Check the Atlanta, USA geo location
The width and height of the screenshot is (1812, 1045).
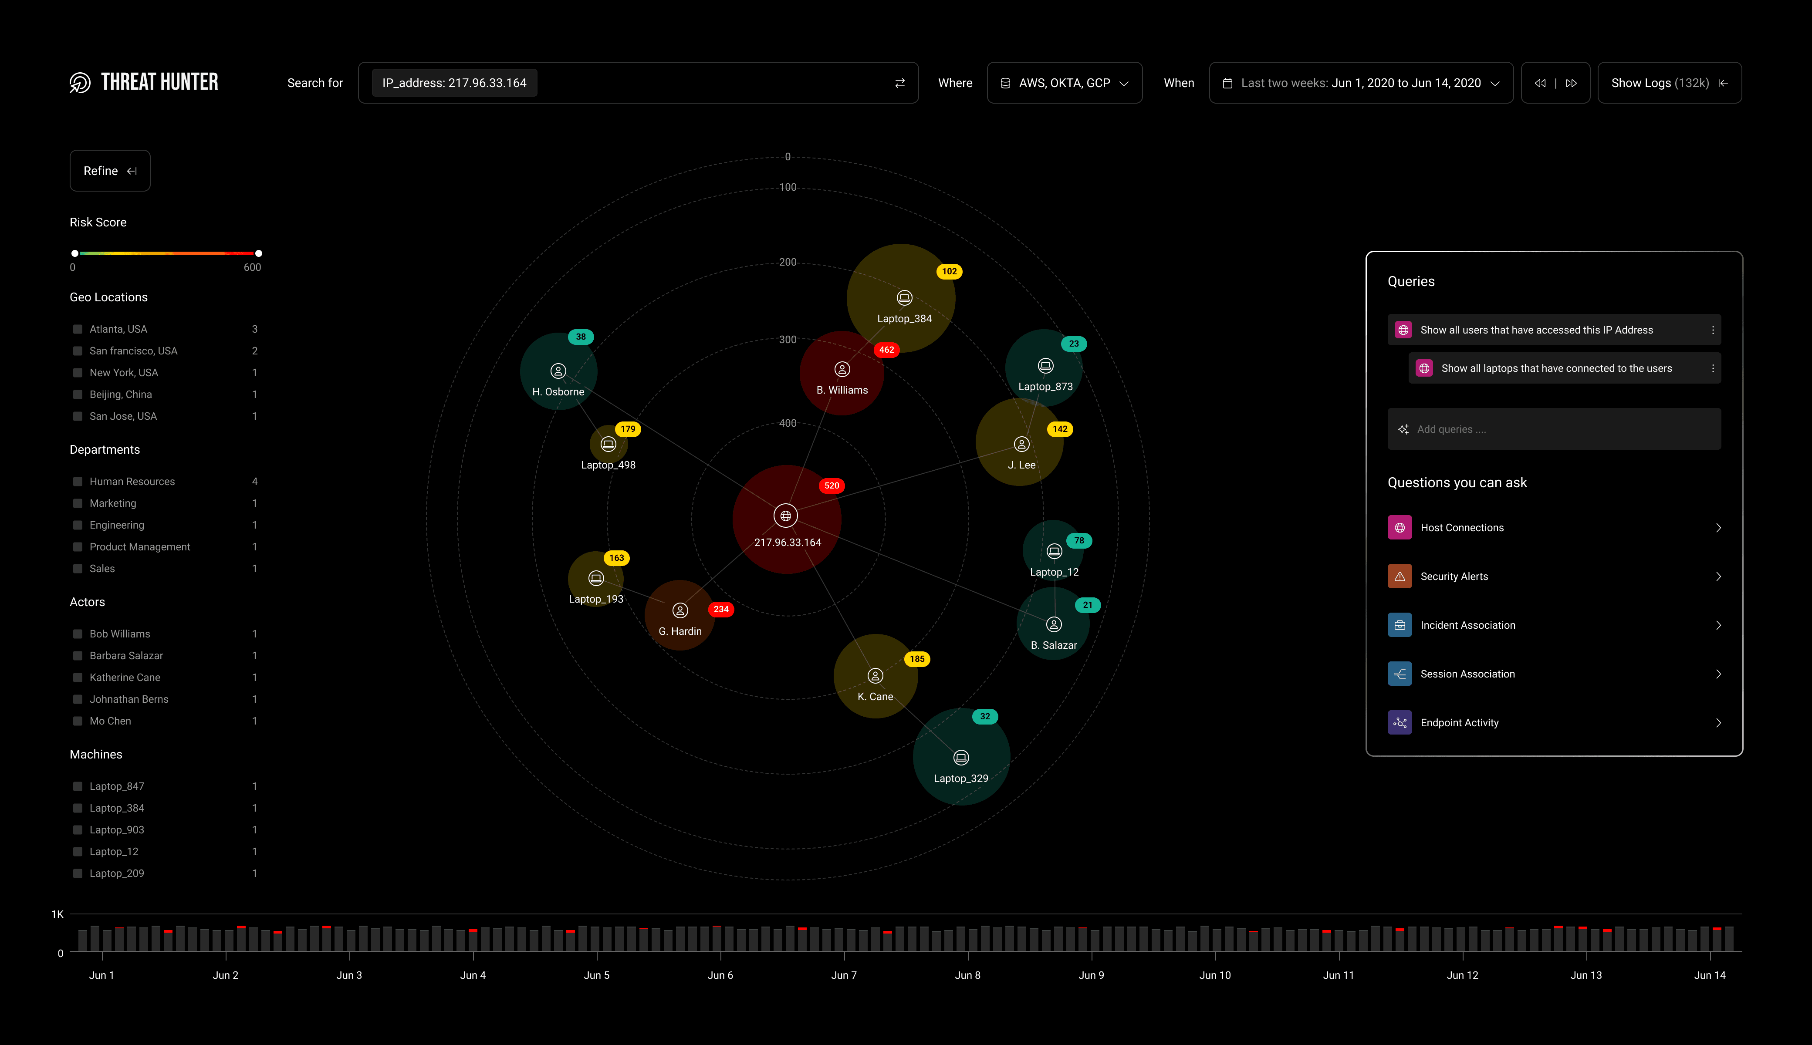(x=78, y=330)
